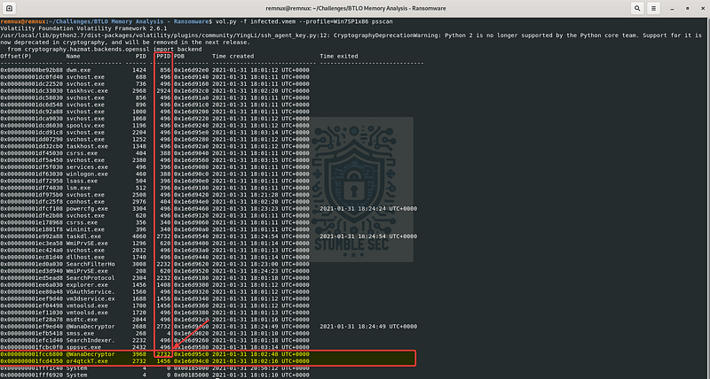Click the 'Name' column header
710x379 pixels.
point(73,57)
